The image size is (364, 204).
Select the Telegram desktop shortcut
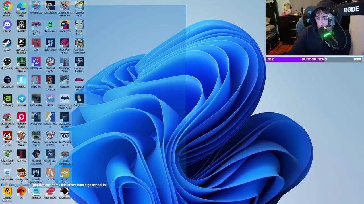[x=22, y=100]
